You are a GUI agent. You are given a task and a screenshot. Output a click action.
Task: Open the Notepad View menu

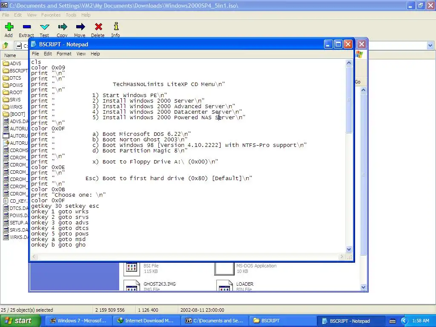click(81, 54)
